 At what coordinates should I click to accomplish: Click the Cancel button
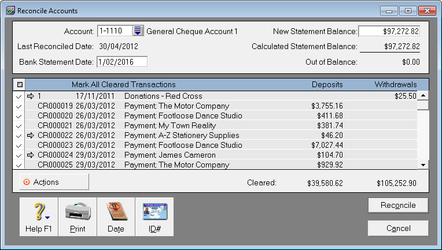click(x=398, y=229)
